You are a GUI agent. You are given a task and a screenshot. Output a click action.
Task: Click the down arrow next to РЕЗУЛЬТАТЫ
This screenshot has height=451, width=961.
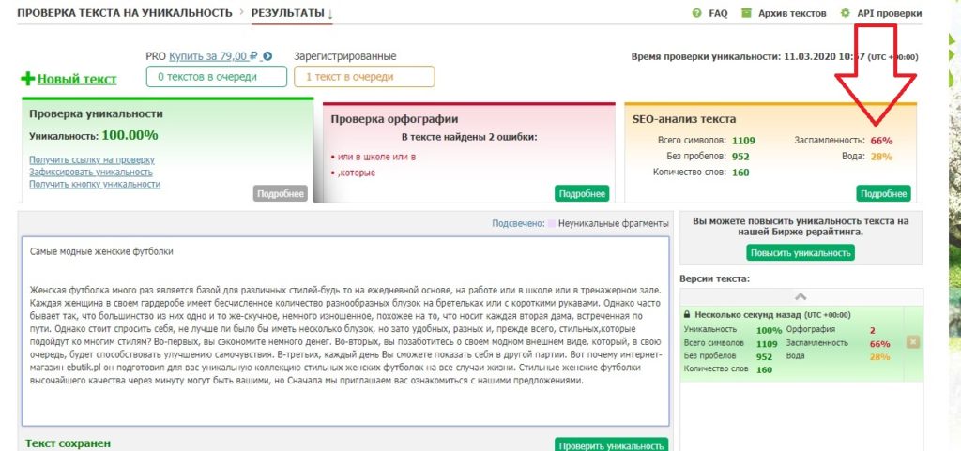pyautogui.click(x=329, y=13)
